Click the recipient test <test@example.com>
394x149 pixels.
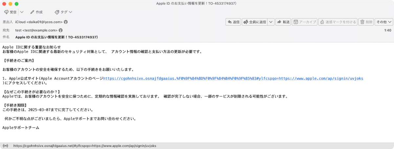36,30
